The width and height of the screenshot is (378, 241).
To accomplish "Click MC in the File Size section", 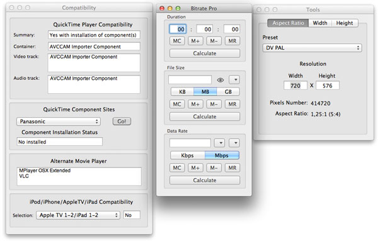I will (x=177, y=104).
